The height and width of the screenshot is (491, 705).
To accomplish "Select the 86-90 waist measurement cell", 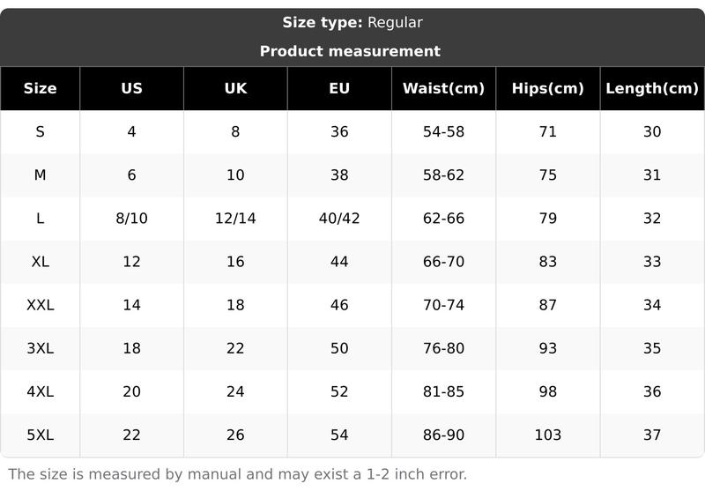I will point(443,435).
